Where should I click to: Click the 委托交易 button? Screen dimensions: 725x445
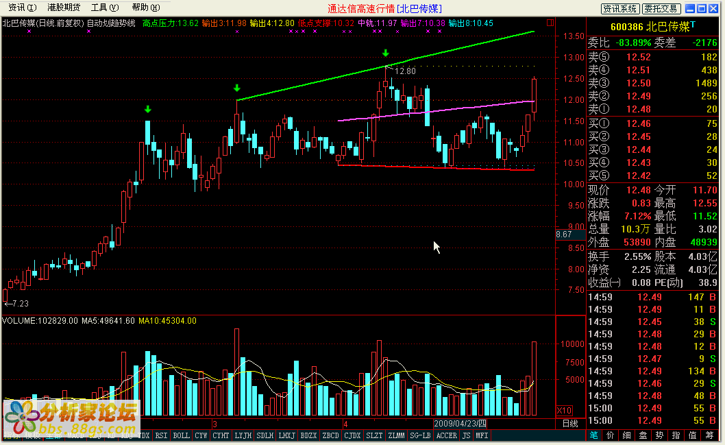click(x=661, y=8)
